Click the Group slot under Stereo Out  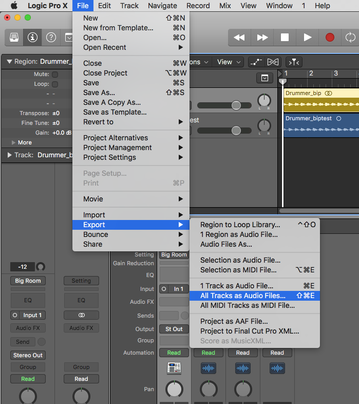tap(28, 367)
